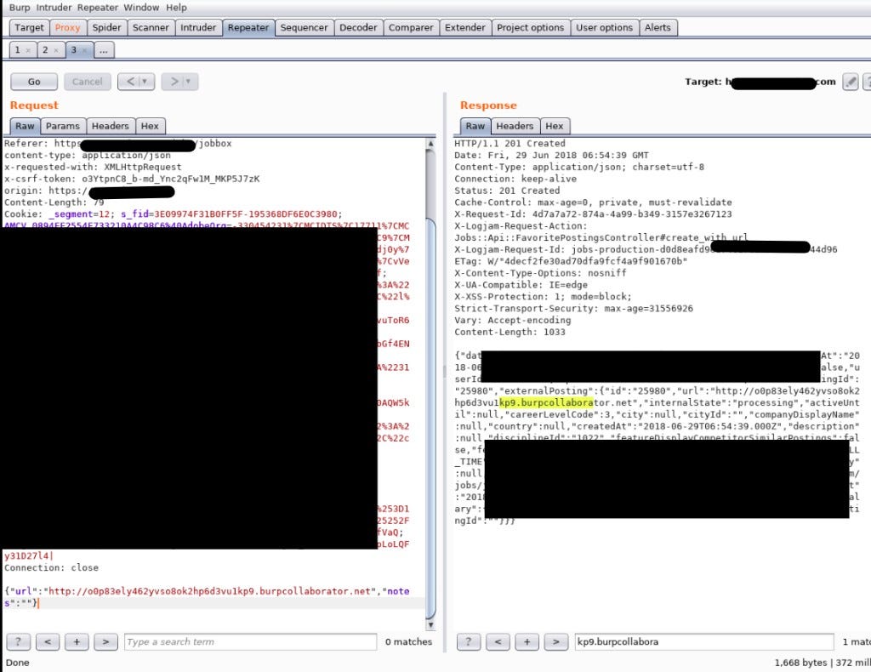Click the request panel vertical scrollbar thumb
Viewport: 871px width, 672px height.
pyautogui.click(x=430, y=417)
